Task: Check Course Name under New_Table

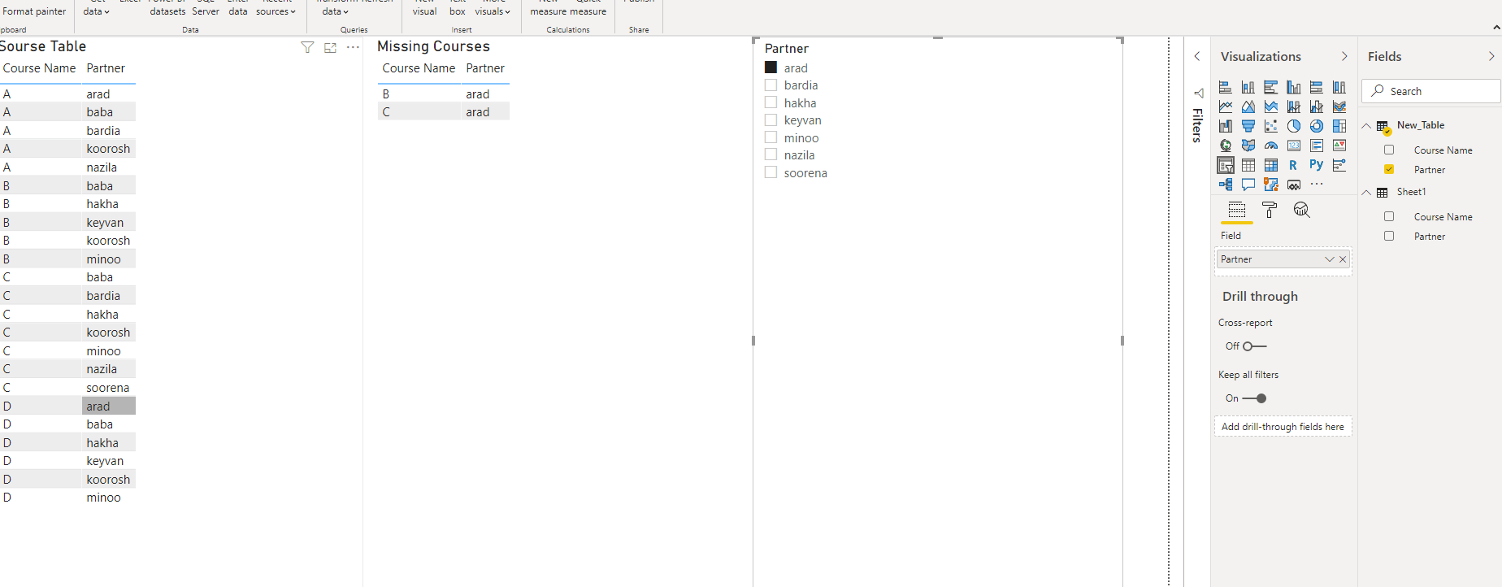Action: 1389,150
